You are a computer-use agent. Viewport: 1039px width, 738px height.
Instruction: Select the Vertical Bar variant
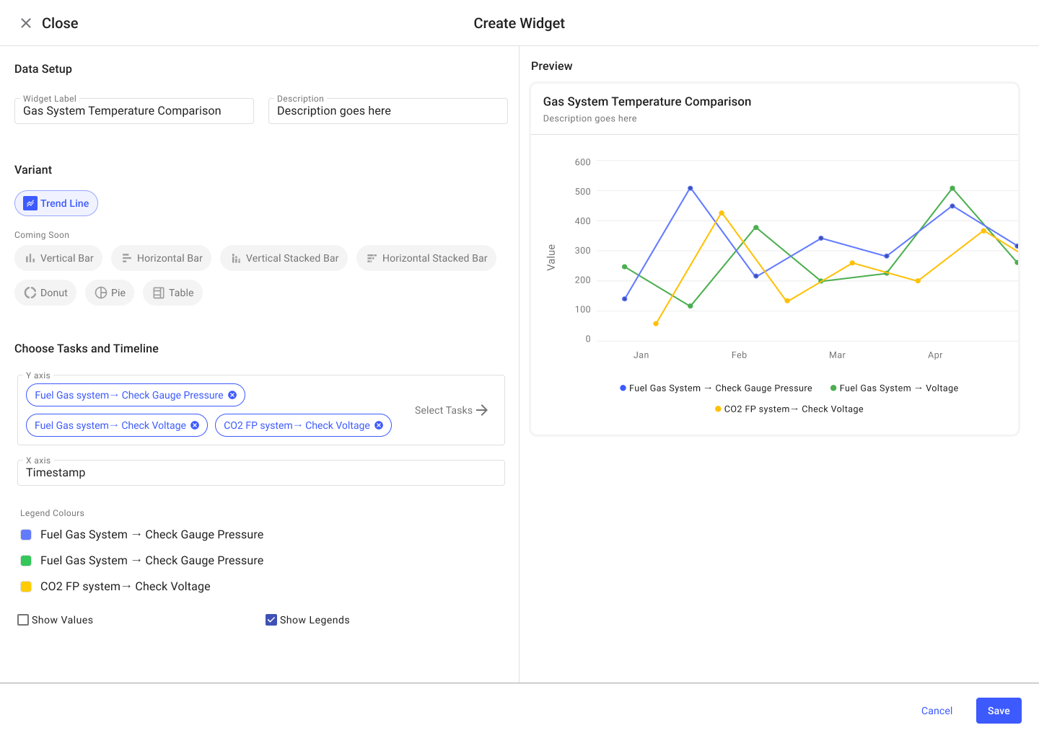point(58,258)
